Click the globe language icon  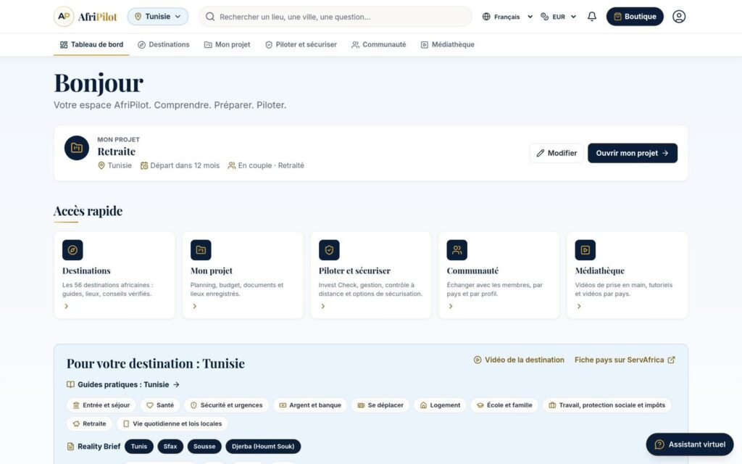click(486, 17)
